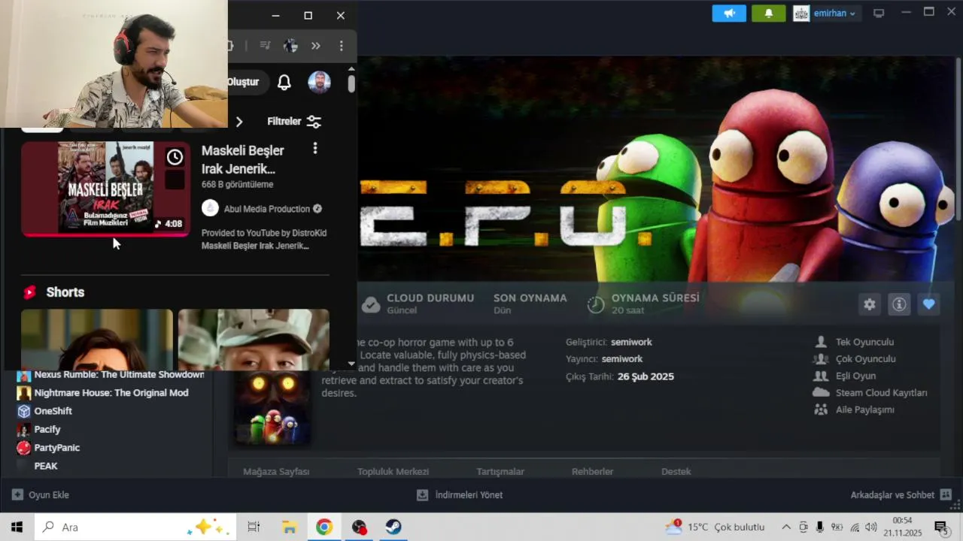Open İndirmeleri Yönet downloads manager
Viewport: 963px width, 541px height.
[460, 495]
